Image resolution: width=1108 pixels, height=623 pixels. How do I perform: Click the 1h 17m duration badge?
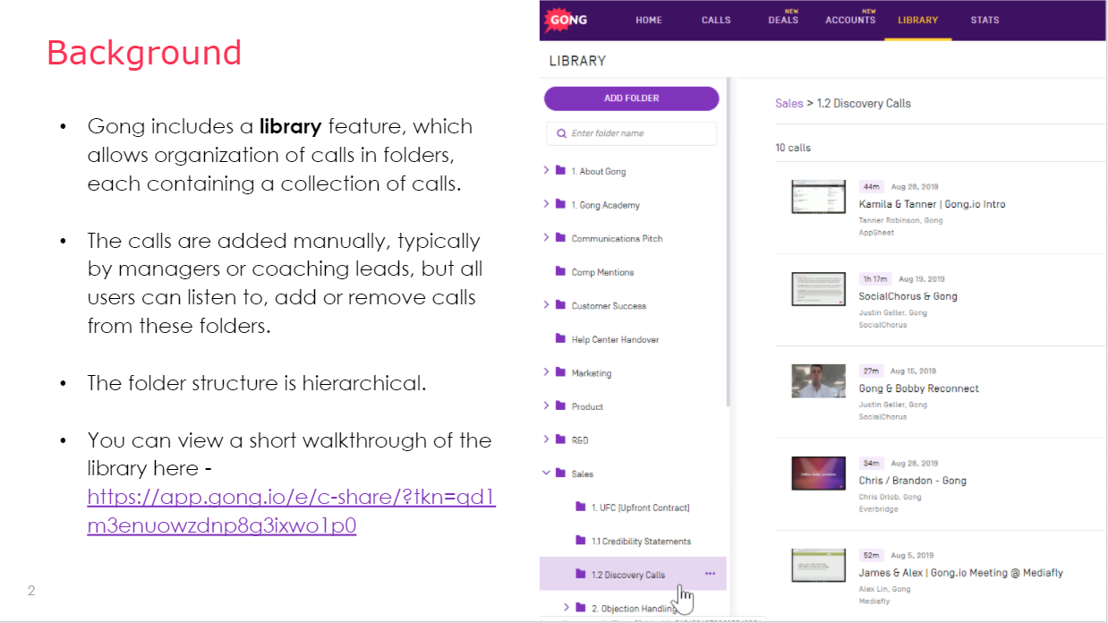coord(875,278)
